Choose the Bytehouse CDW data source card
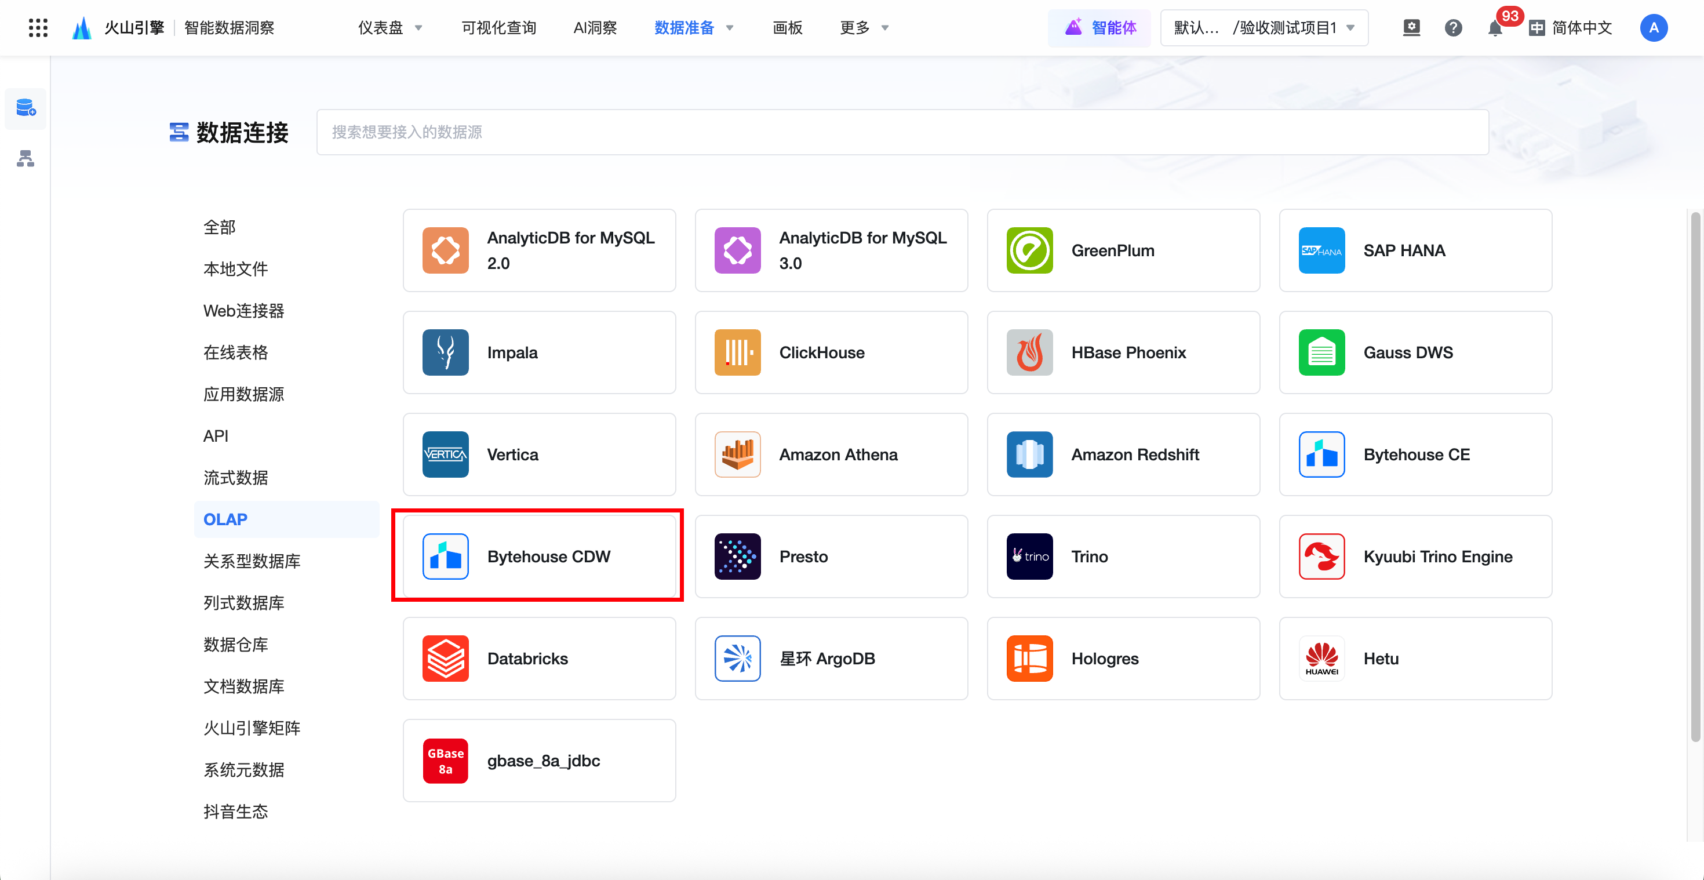Viewport: 1704px width, 880px height. (538, 557)
